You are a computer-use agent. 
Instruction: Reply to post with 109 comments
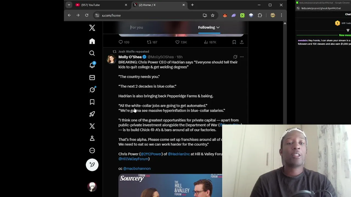click(124, 42)
